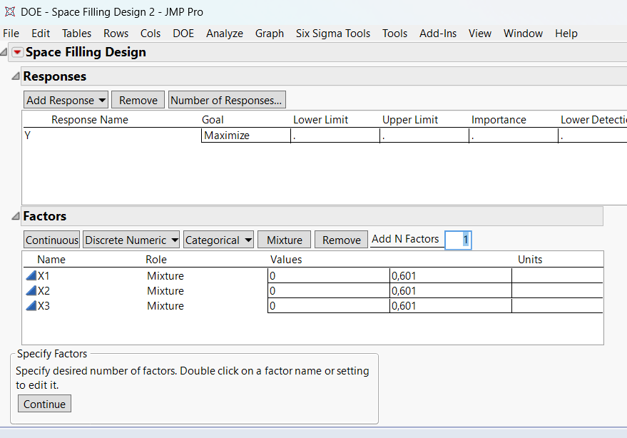The height and width of the screenshot is (438, 627).
Task: Click the Maximize goal cell for Y
Action: pos(245,136)
